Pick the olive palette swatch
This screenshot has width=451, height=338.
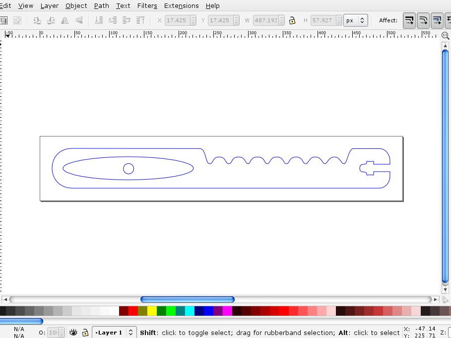pyautogui.click(x=143, y=311)
